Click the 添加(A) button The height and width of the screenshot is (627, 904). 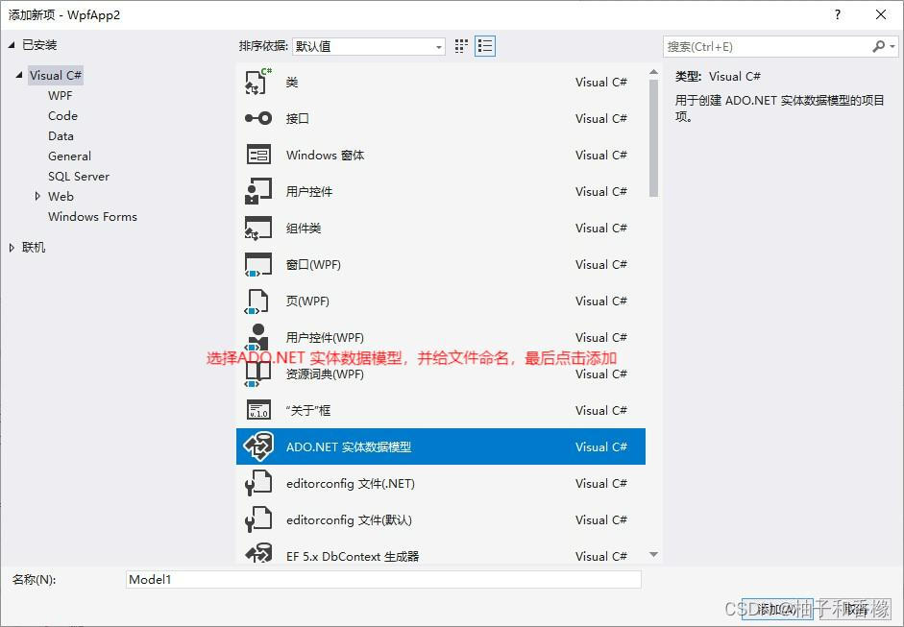pyautogui.click(x=776, y=609)
